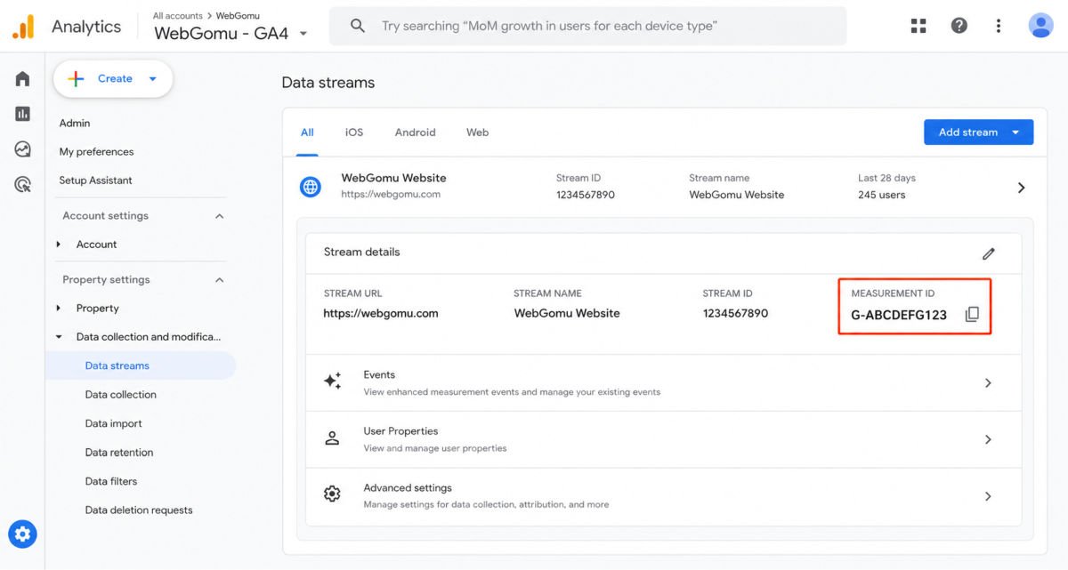Click the 245 users text

coord(881,195)
